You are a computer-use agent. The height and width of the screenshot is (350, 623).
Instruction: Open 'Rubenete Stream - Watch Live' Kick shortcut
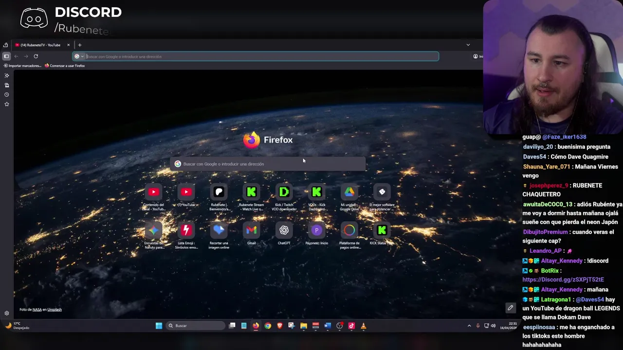(251, 197)
